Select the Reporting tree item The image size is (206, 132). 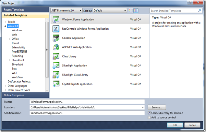(17, 56)
